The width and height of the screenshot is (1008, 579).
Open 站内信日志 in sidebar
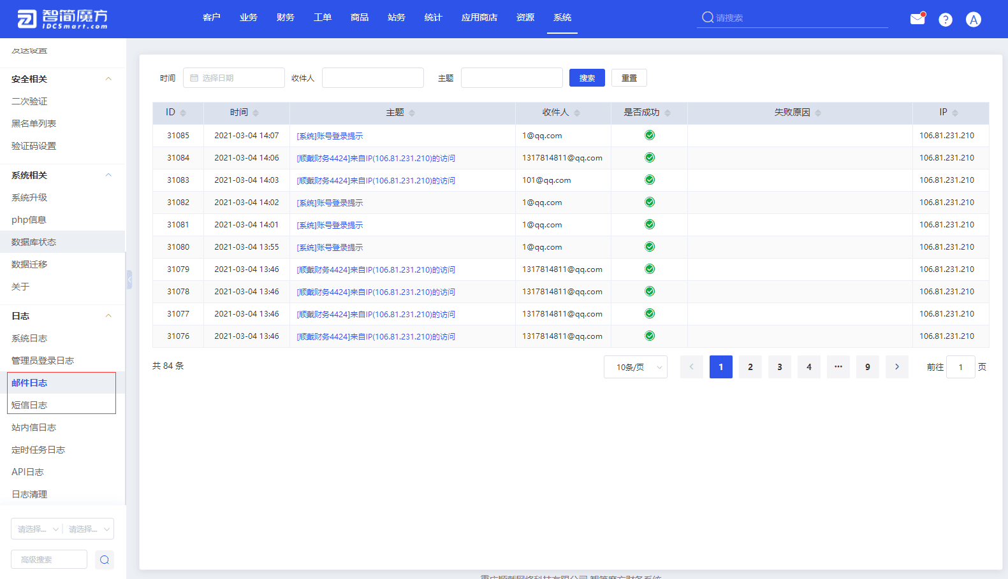click(34, 427)
